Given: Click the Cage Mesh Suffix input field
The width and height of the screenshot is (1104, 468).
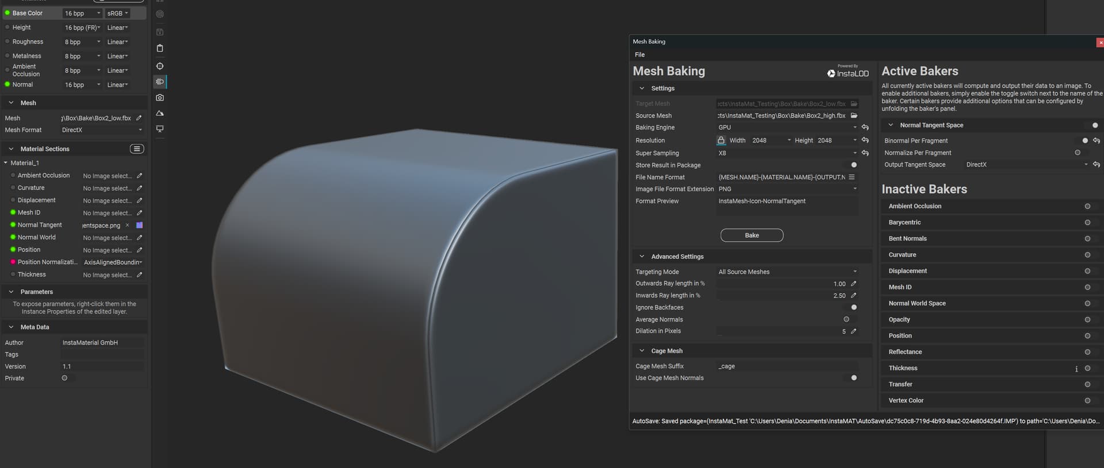Looking at the screenshot, I should [x=787, y=366].
